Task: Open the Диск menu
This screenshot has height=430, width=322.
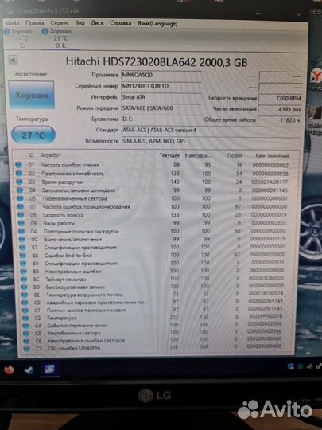Action: pyautogui.click(x=97, y=23)
